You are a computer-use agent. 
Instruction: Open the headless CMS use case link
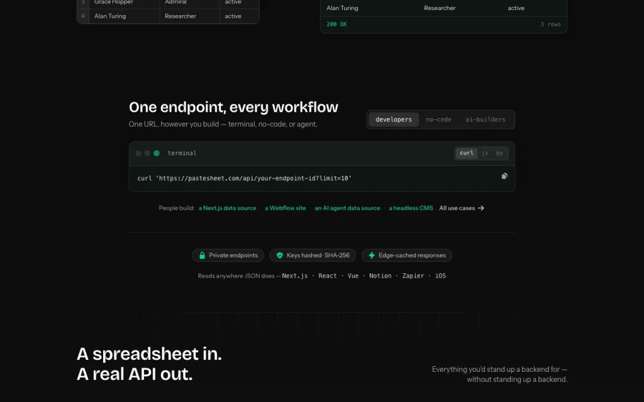point(411,208)
